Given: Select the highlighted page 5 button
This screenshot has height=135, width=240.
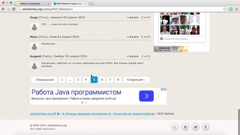Looking at the screenshot, I should (x=94, y=79).
